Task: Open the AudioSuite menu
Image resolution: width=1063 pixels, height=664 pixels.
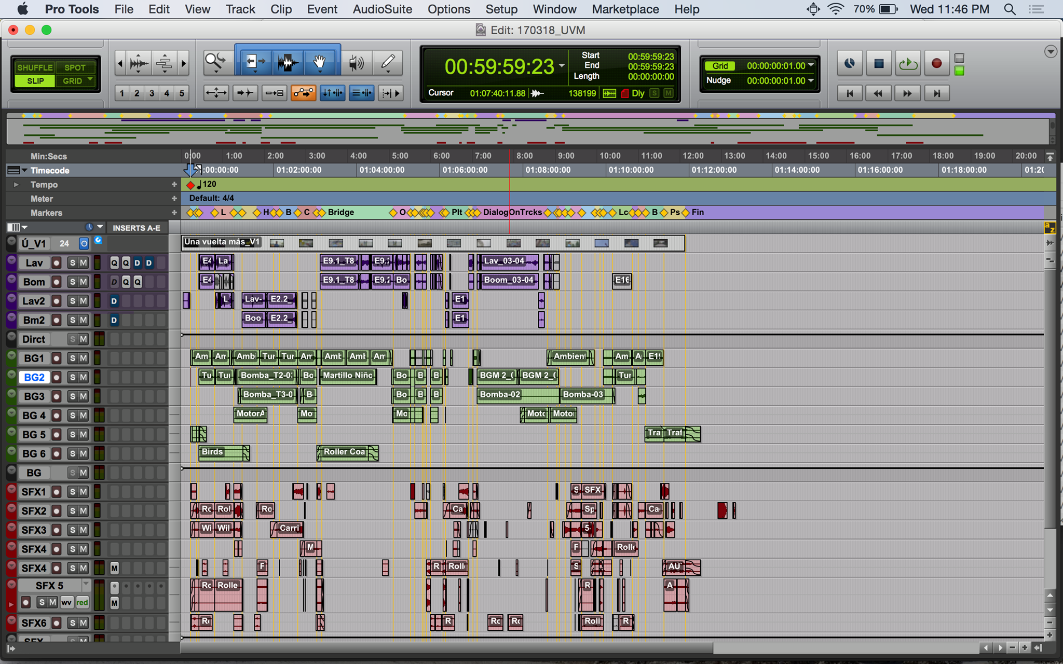Action: coord(383,9)
